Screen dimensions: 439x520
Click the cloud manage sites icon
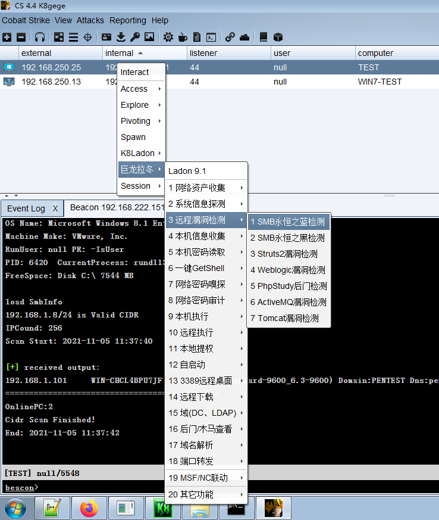coord(244,37)
